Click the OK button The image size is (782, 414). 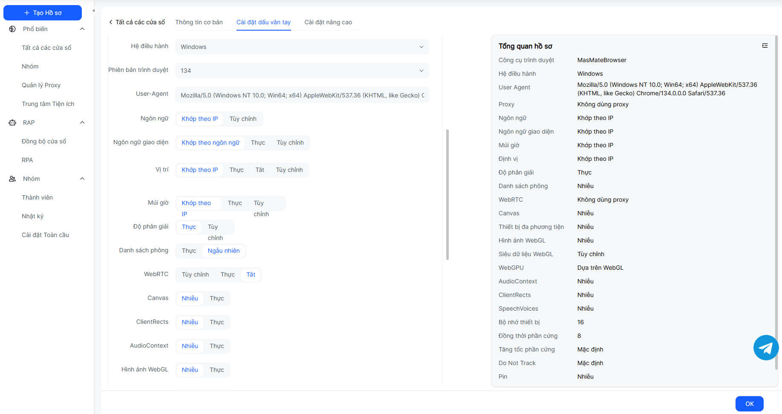click(749, 404)
